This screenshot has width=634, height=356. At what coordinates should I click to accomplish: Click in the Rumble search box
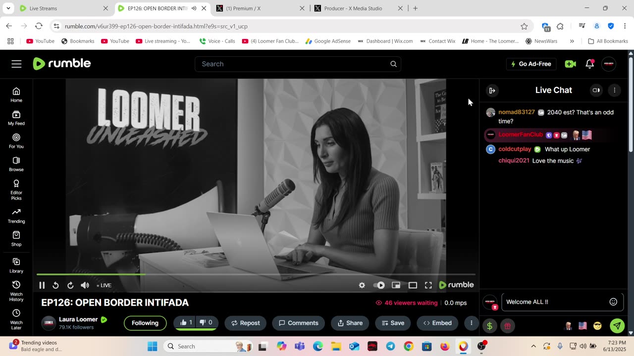[x=298, y=64]
